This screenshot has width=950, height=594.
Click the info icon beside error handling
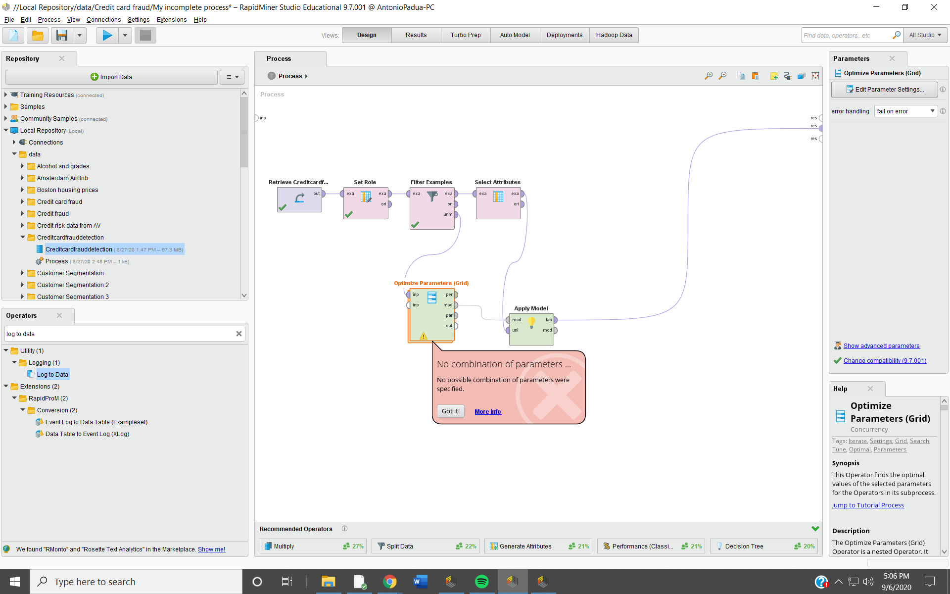click(943, 111)
